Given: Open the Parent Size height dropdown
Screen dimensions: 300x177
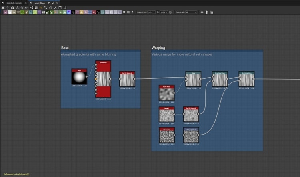Looking at the screenshot, I should point(164,12).
